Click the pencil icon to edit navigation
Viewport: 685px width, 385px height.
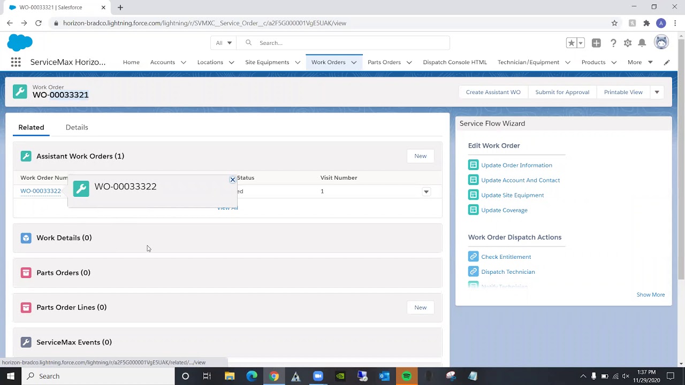[667, 62]
